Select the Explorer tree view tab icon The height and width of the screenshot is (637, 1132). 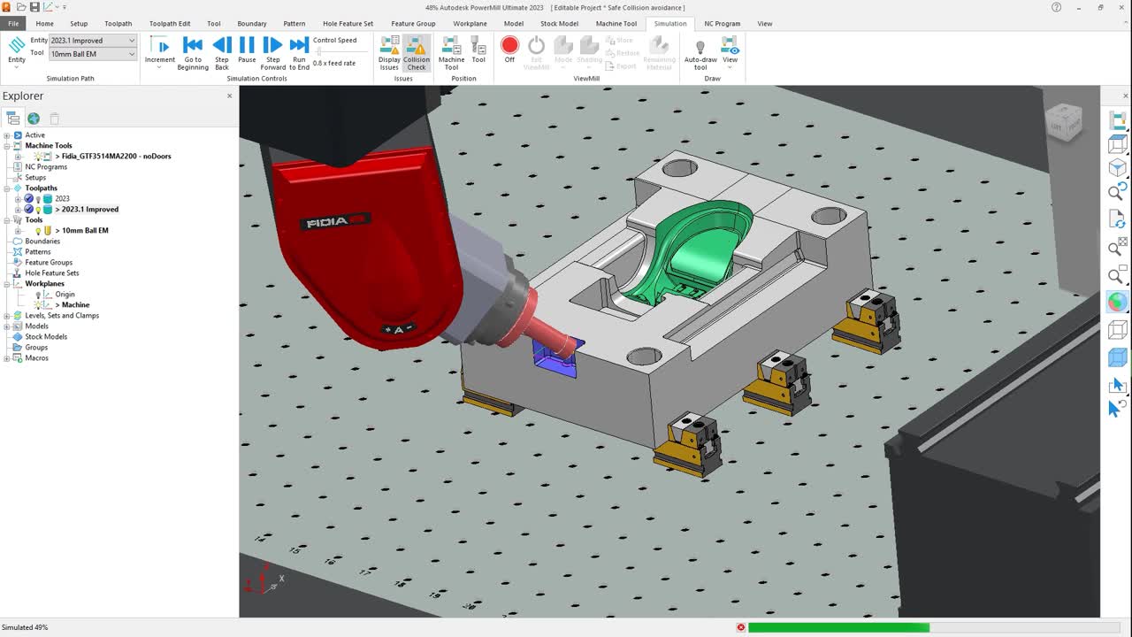[13, 118]
